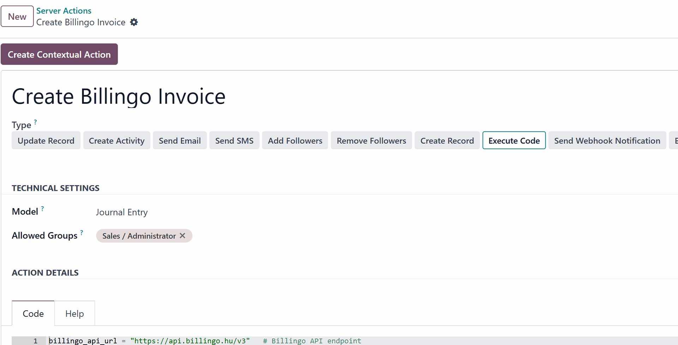Image resolution: width=678 pixels, height=345 pixels.
Task: Select the Create Record type
Action: [447, 140]
